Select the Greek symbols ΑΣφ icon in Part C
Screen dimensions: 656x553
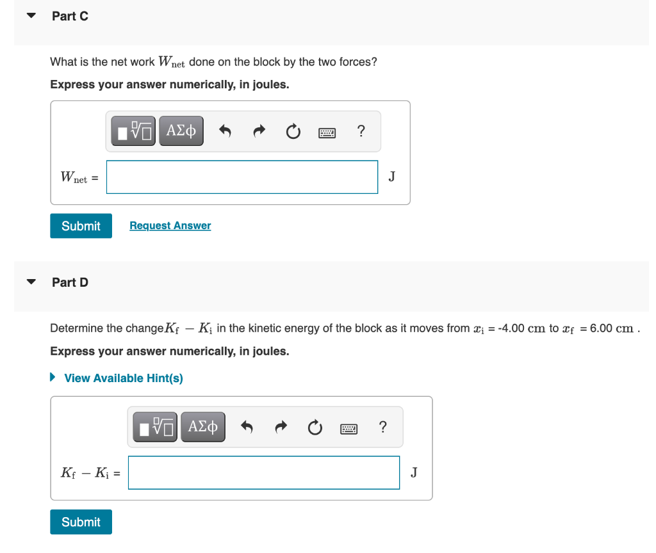click(181, 131)
